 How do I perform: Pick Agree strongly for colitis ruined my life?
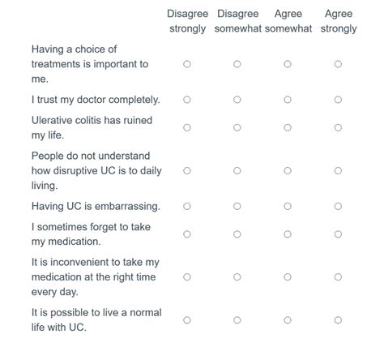[x=338, y=127]
